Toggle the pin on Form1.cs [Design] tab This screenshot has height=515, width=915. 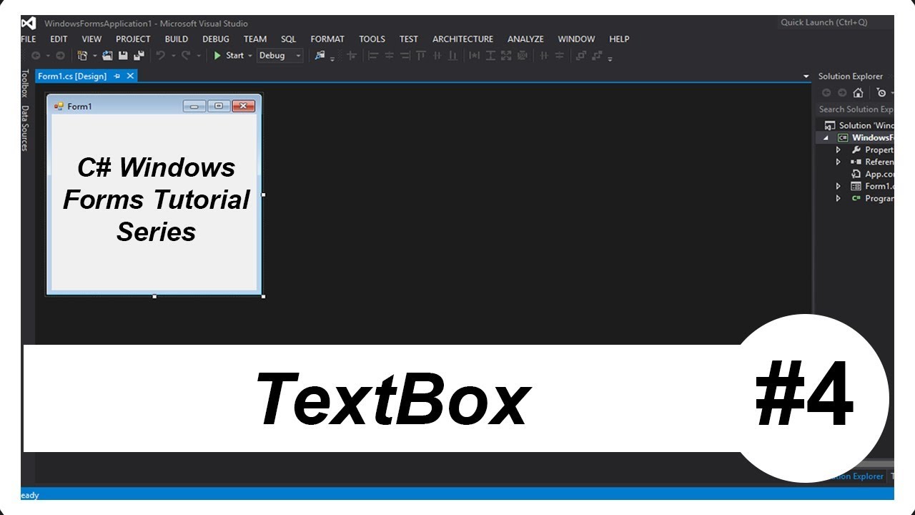click(x=117, y=76)
